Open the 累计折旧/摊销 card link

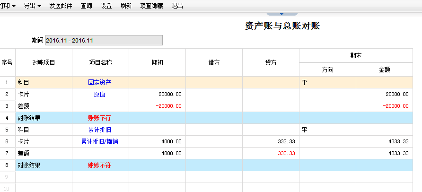tap(99, 141)
